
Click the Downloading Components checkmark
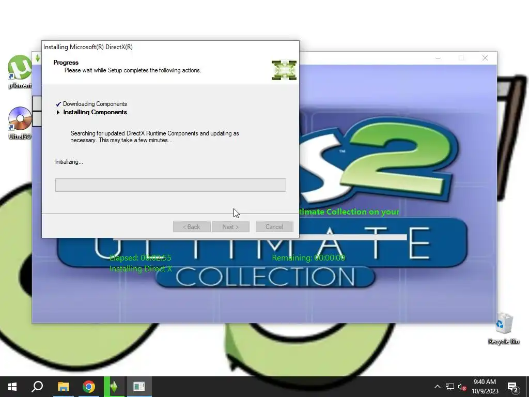pos(58,104)
